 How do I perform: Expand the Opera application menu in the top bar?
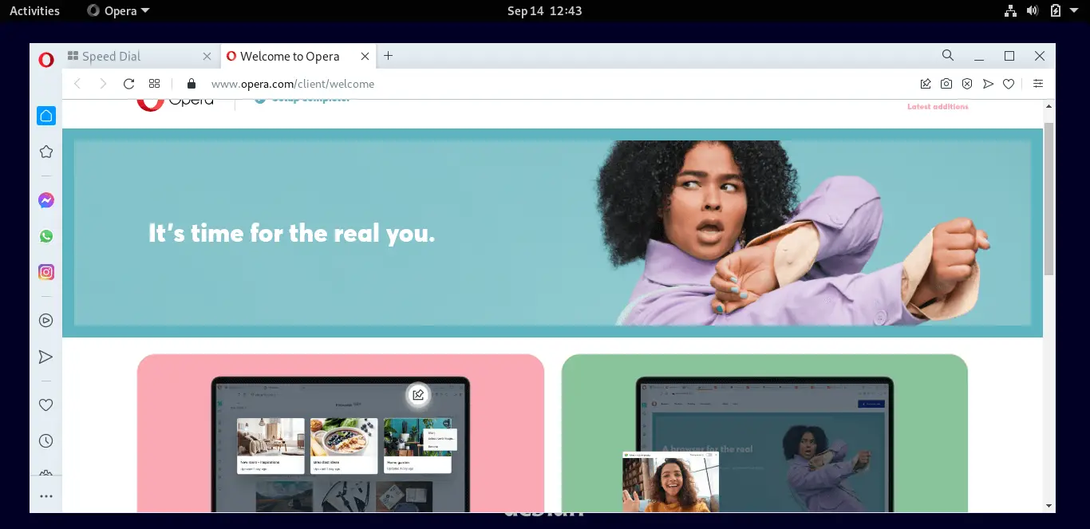(x=118, y=11)
